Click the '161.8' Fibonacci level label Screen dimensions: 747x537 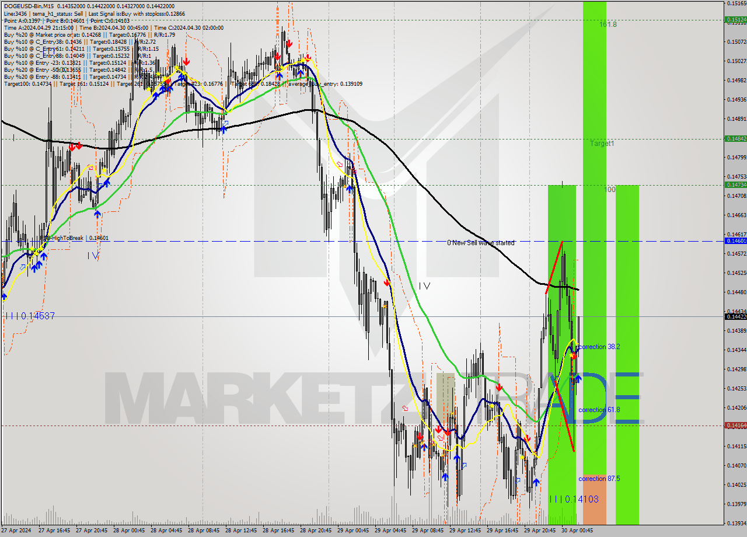point(608,25)
